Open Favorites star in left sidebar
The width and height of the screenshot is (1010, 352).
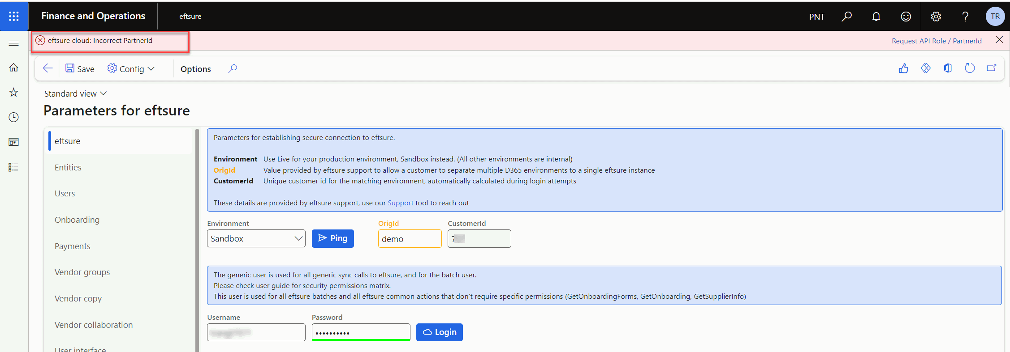coord(14,93)
